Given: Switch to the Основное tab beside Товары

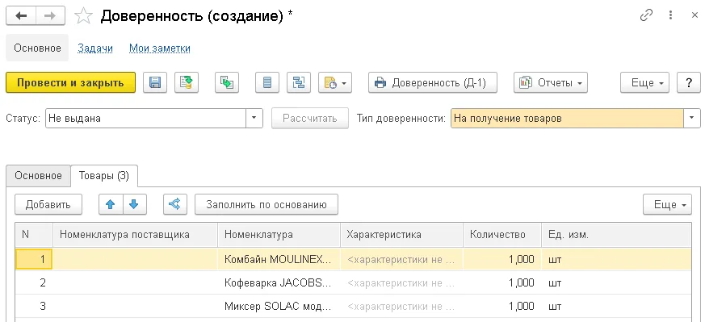Looking at the screenshot, I should 38,176.
